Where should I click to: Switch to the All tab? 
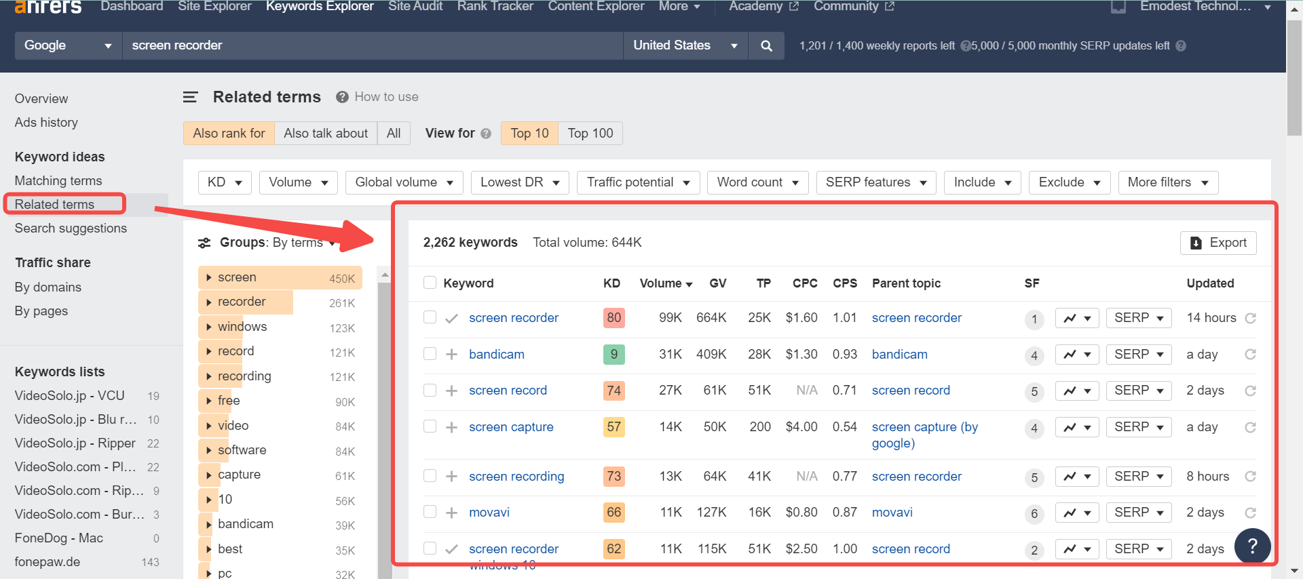pos(394,134)
